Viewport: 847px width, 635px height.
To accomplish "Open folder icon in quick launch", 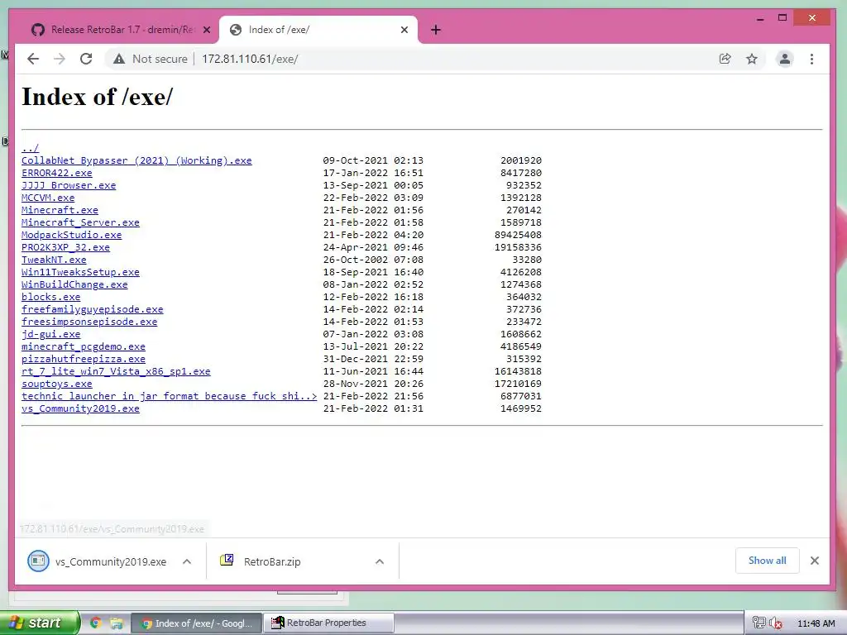I will point(116,623).
